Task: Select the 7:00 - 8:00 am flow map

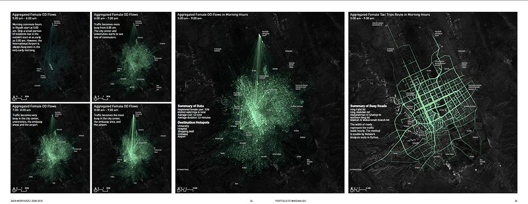Action: tap(50, 148)
